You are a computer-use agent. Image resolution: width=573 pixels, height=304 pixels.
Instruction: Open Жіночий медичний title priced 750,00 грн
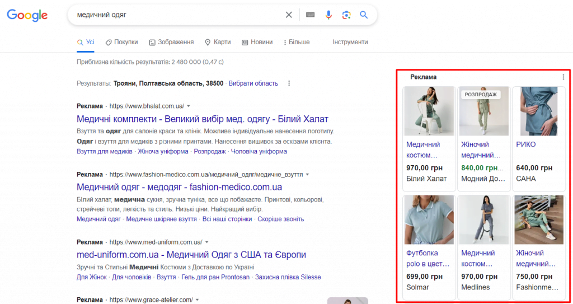point(536,258)
